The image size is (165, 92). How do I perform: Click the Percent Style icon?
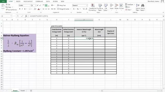78,9
